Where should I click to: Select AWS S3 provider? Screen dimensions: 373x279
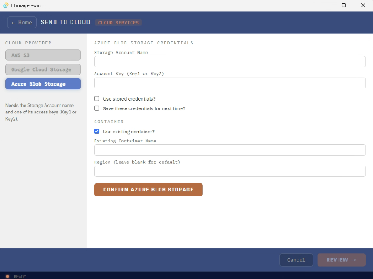coord(43,55)
